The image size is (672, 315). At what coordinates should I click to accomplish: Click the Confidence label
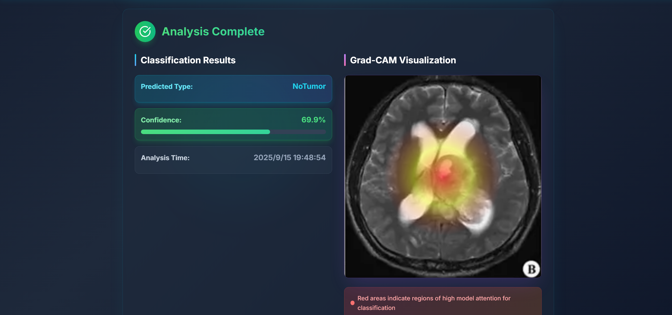pyautogui.click(x=161, y=120)
